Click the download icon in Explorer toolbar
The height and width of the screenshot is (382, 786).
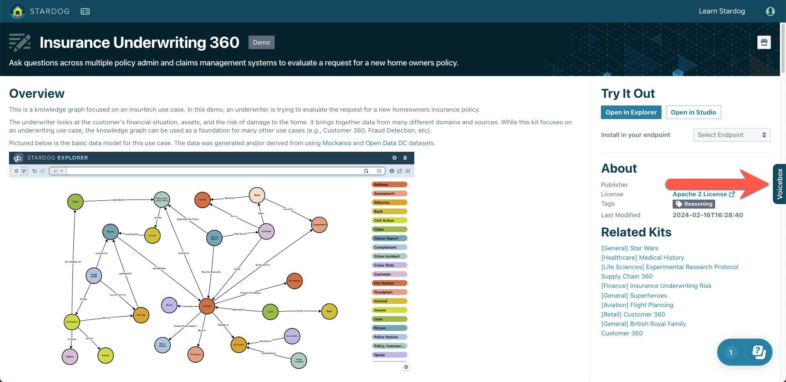392,171
